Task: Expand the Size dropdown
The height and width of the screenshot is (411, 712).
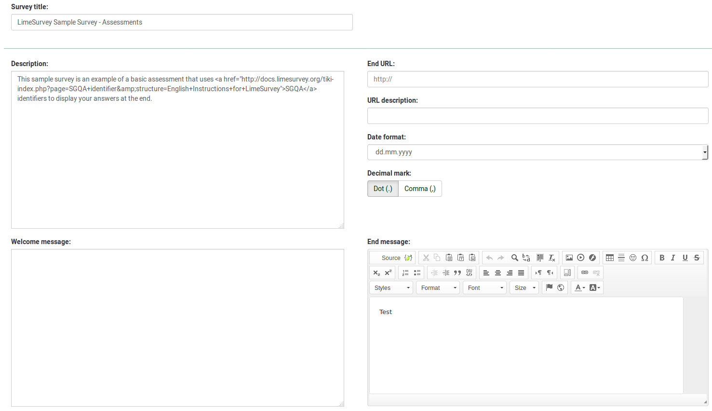Action: click(x=524, y=288)
